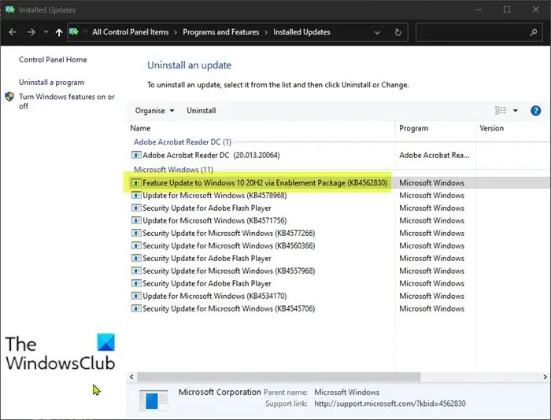Select Security Update for Microsoft Windows (KB4545706)
The image size is (551, 420).
coord(228,308)
